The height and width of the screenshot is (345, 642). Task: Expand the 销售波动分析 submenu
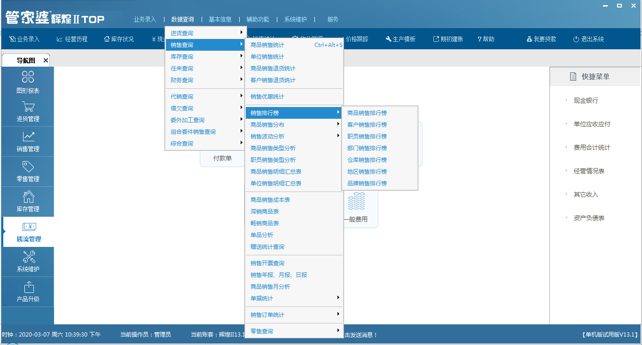(x=294, y=137)
